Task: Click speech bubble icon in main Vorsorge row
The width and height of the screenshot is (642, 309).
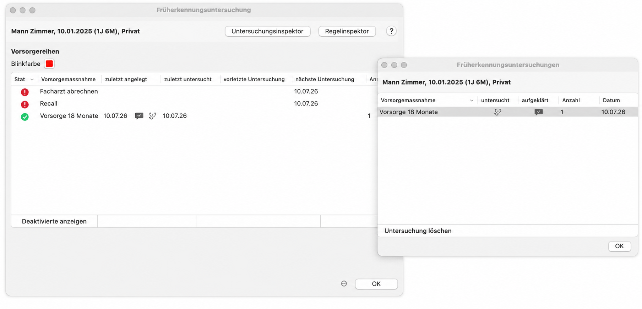Action: [139, 116]
